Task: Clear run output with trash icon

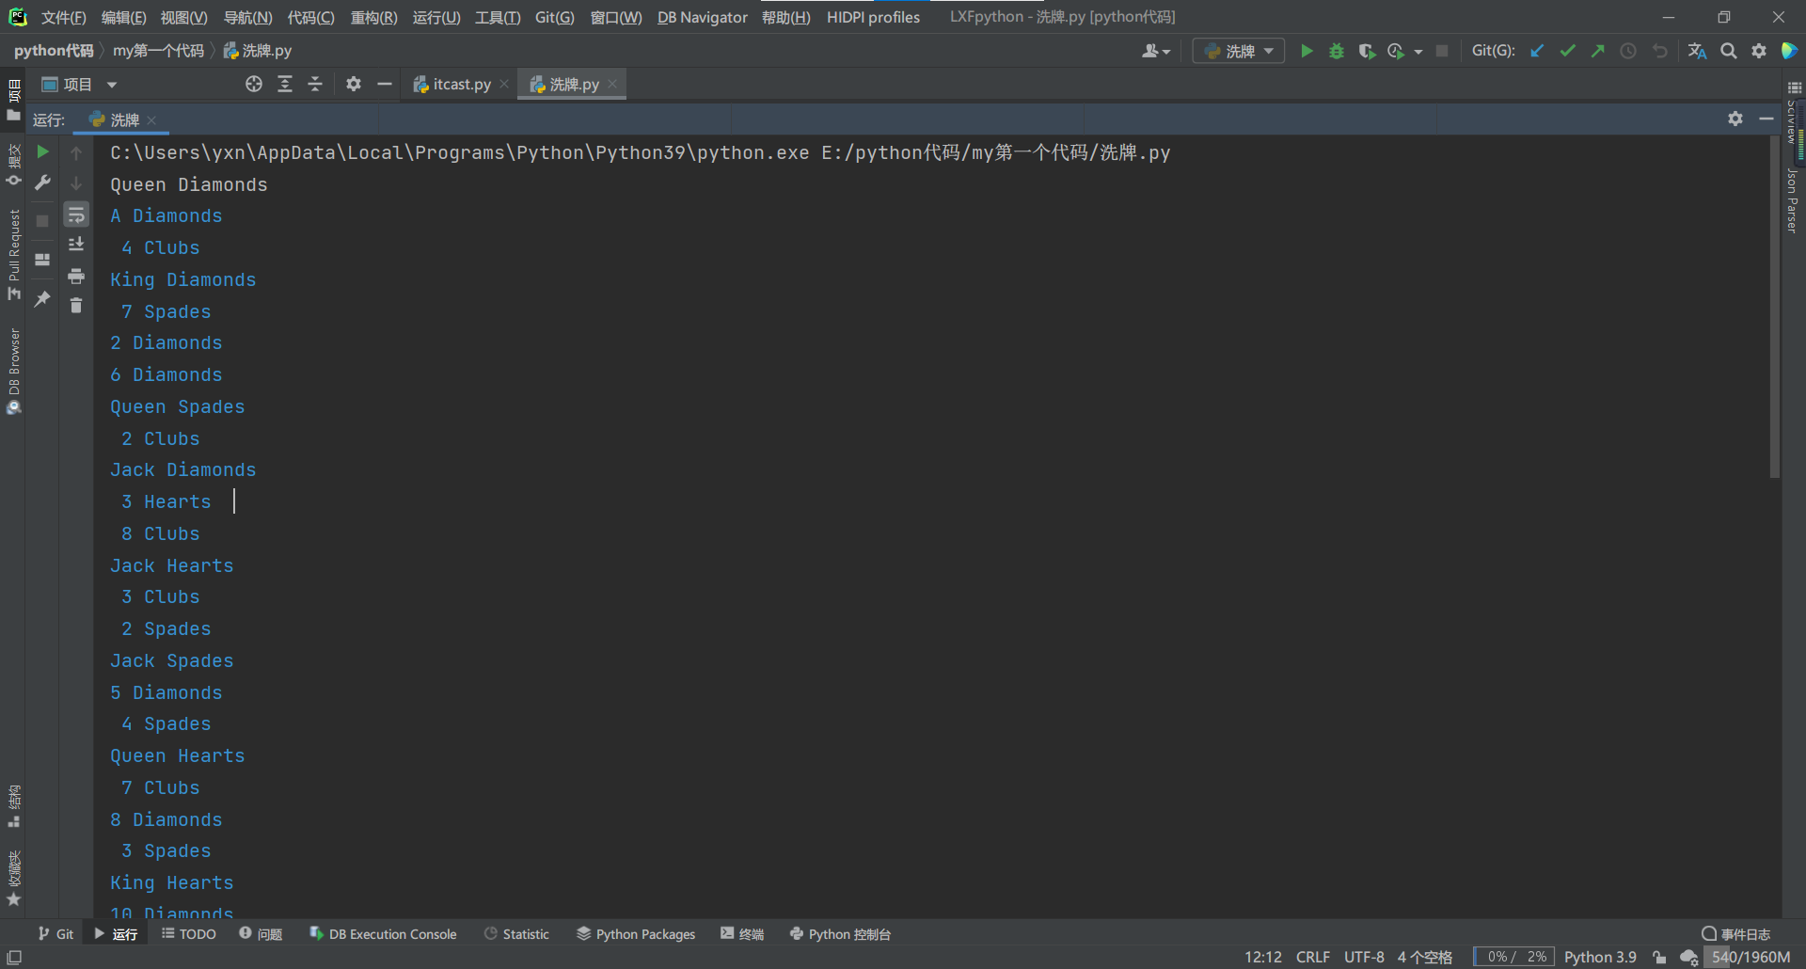Action: coord(76,305)
